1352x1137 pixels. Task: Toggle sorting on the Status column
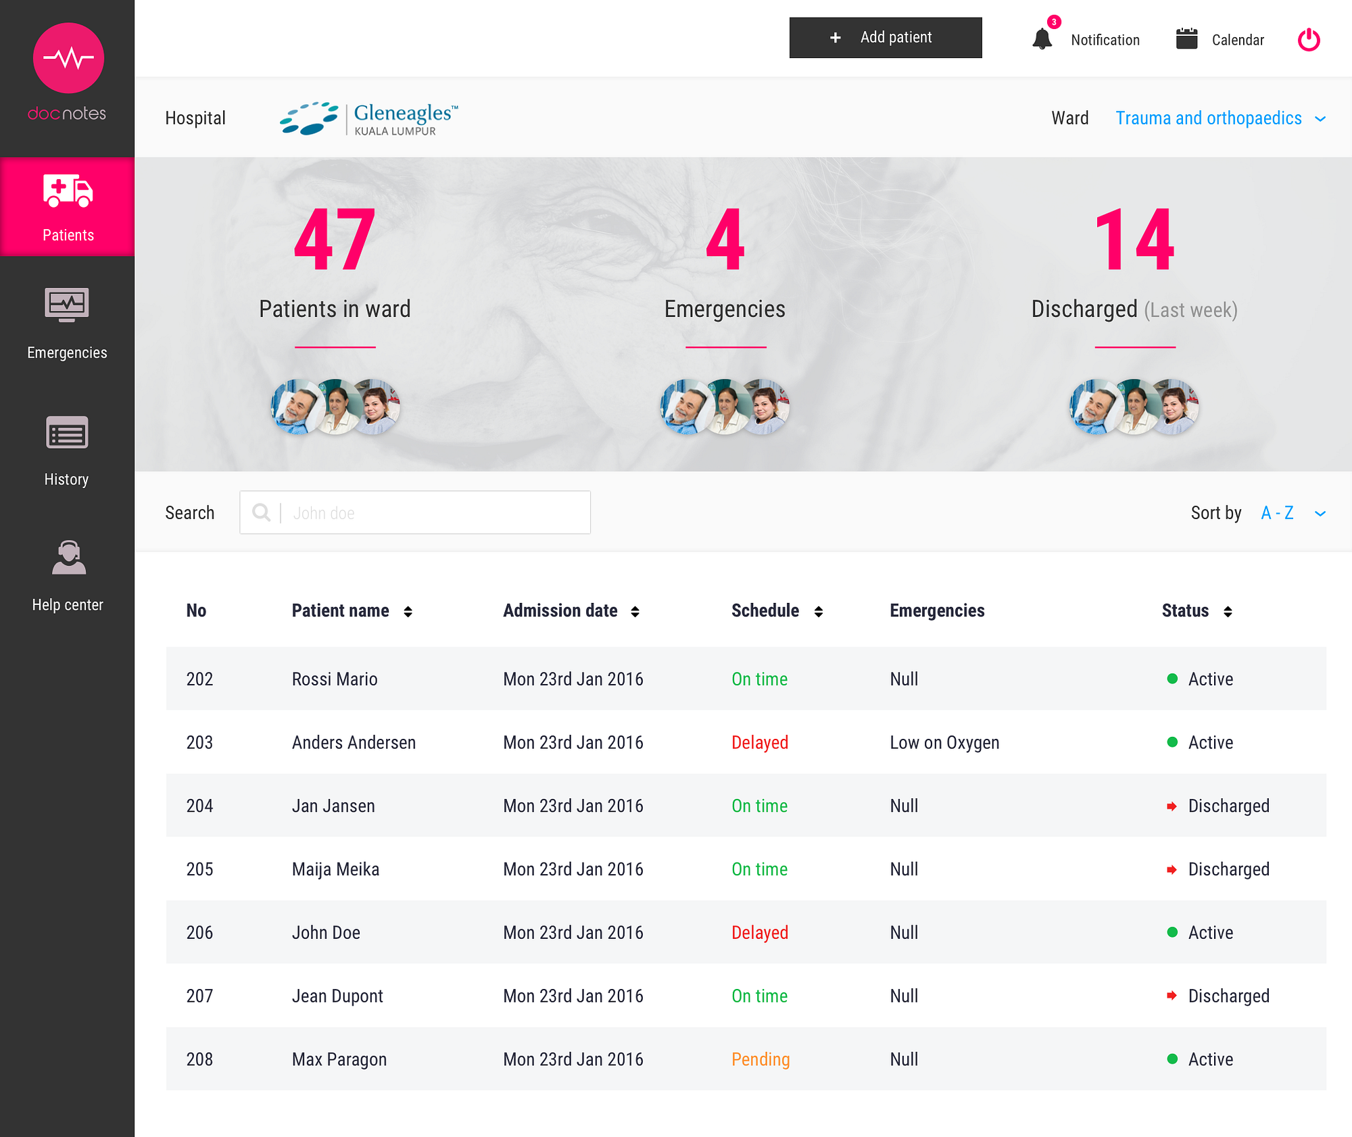[1228, 611]
